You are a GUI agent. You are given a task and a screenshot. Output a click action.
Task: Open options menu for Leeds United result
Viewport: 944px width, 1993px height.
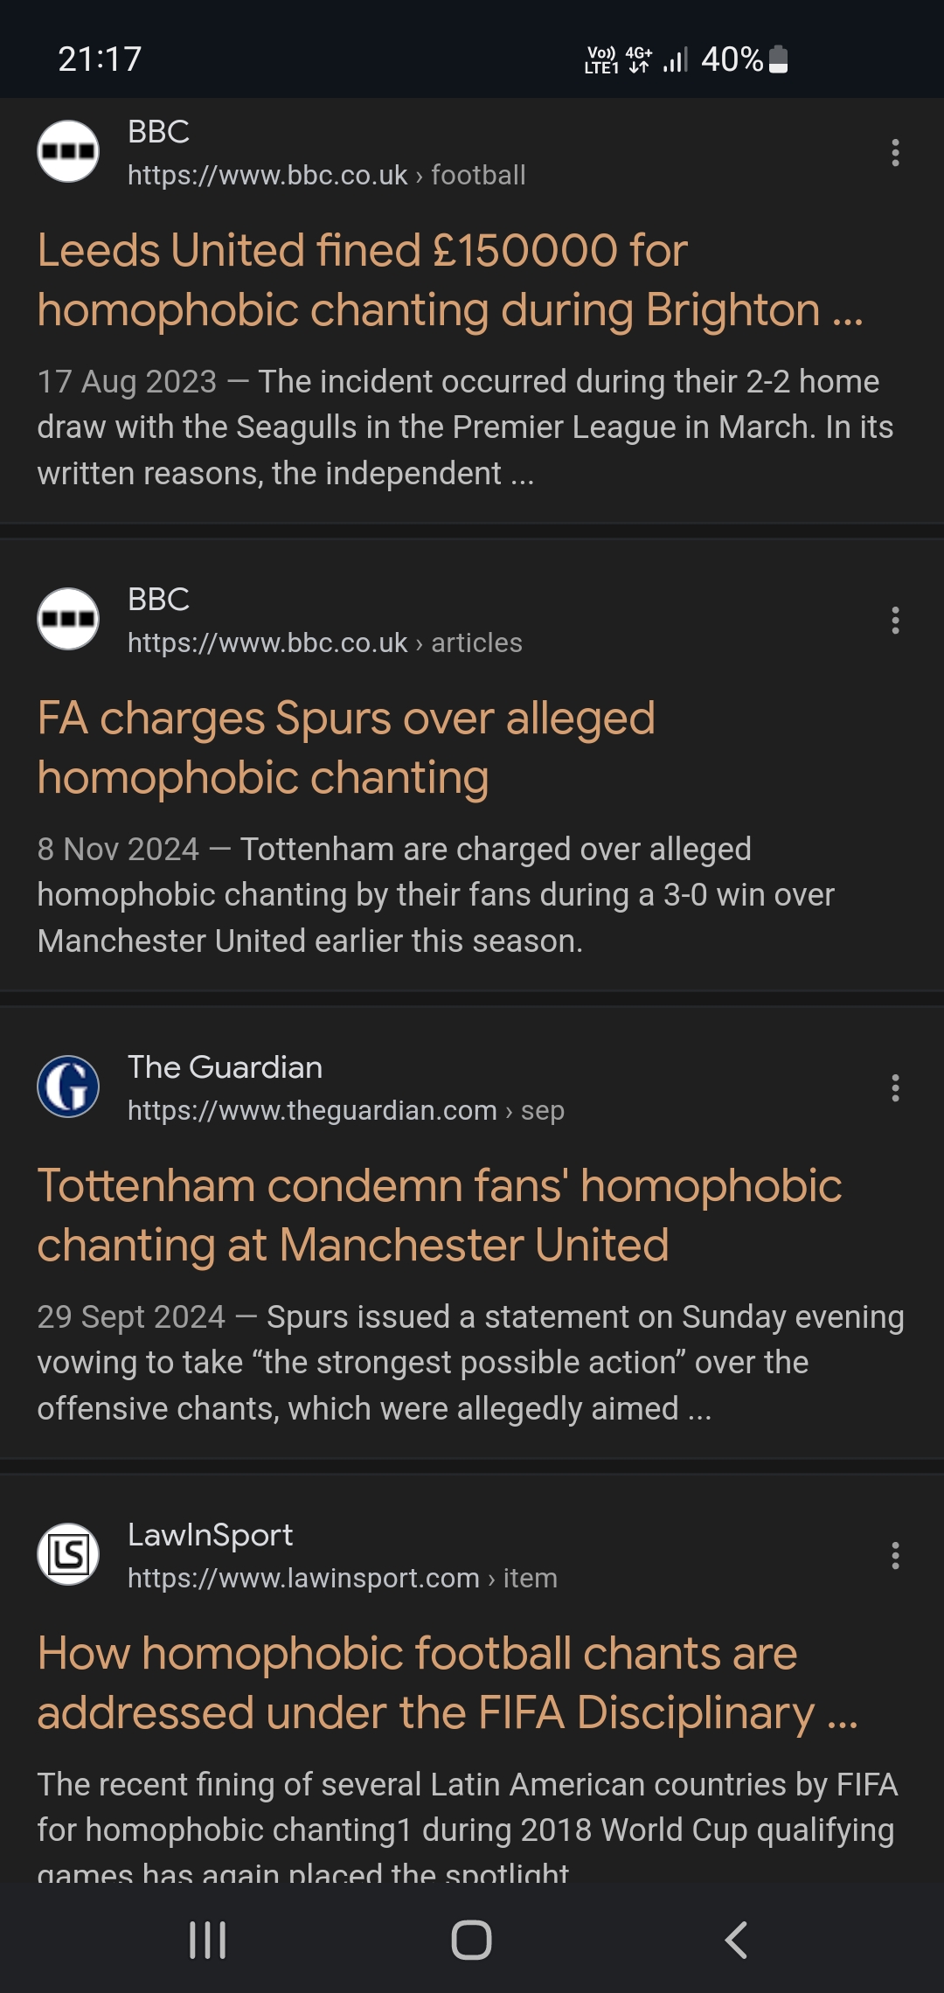point(895,153)
